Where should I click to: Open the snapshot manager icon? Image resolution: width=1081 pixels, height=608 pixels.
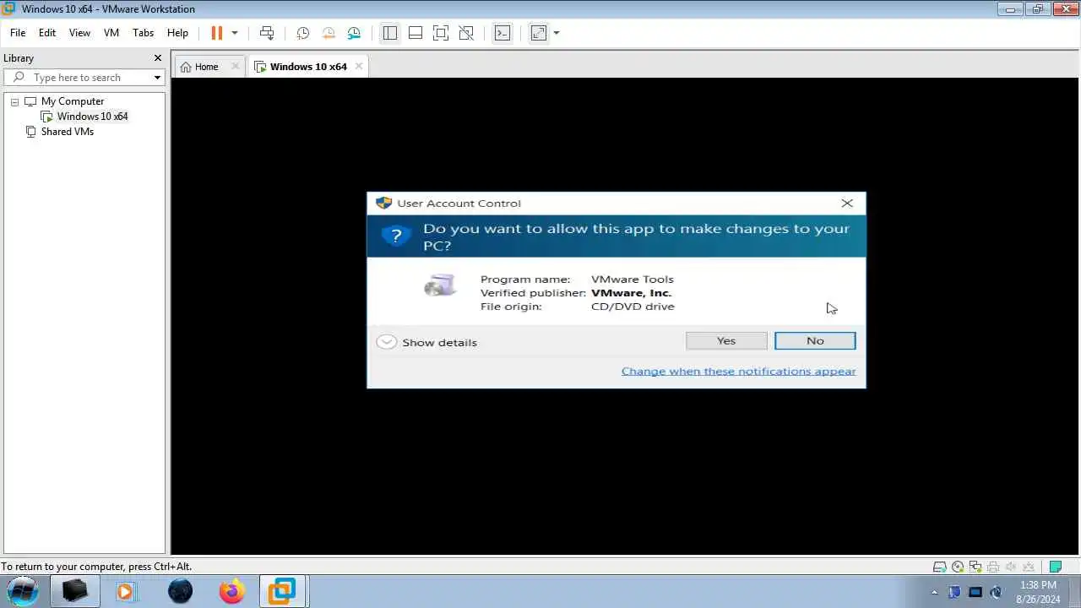tap(354, 33)
